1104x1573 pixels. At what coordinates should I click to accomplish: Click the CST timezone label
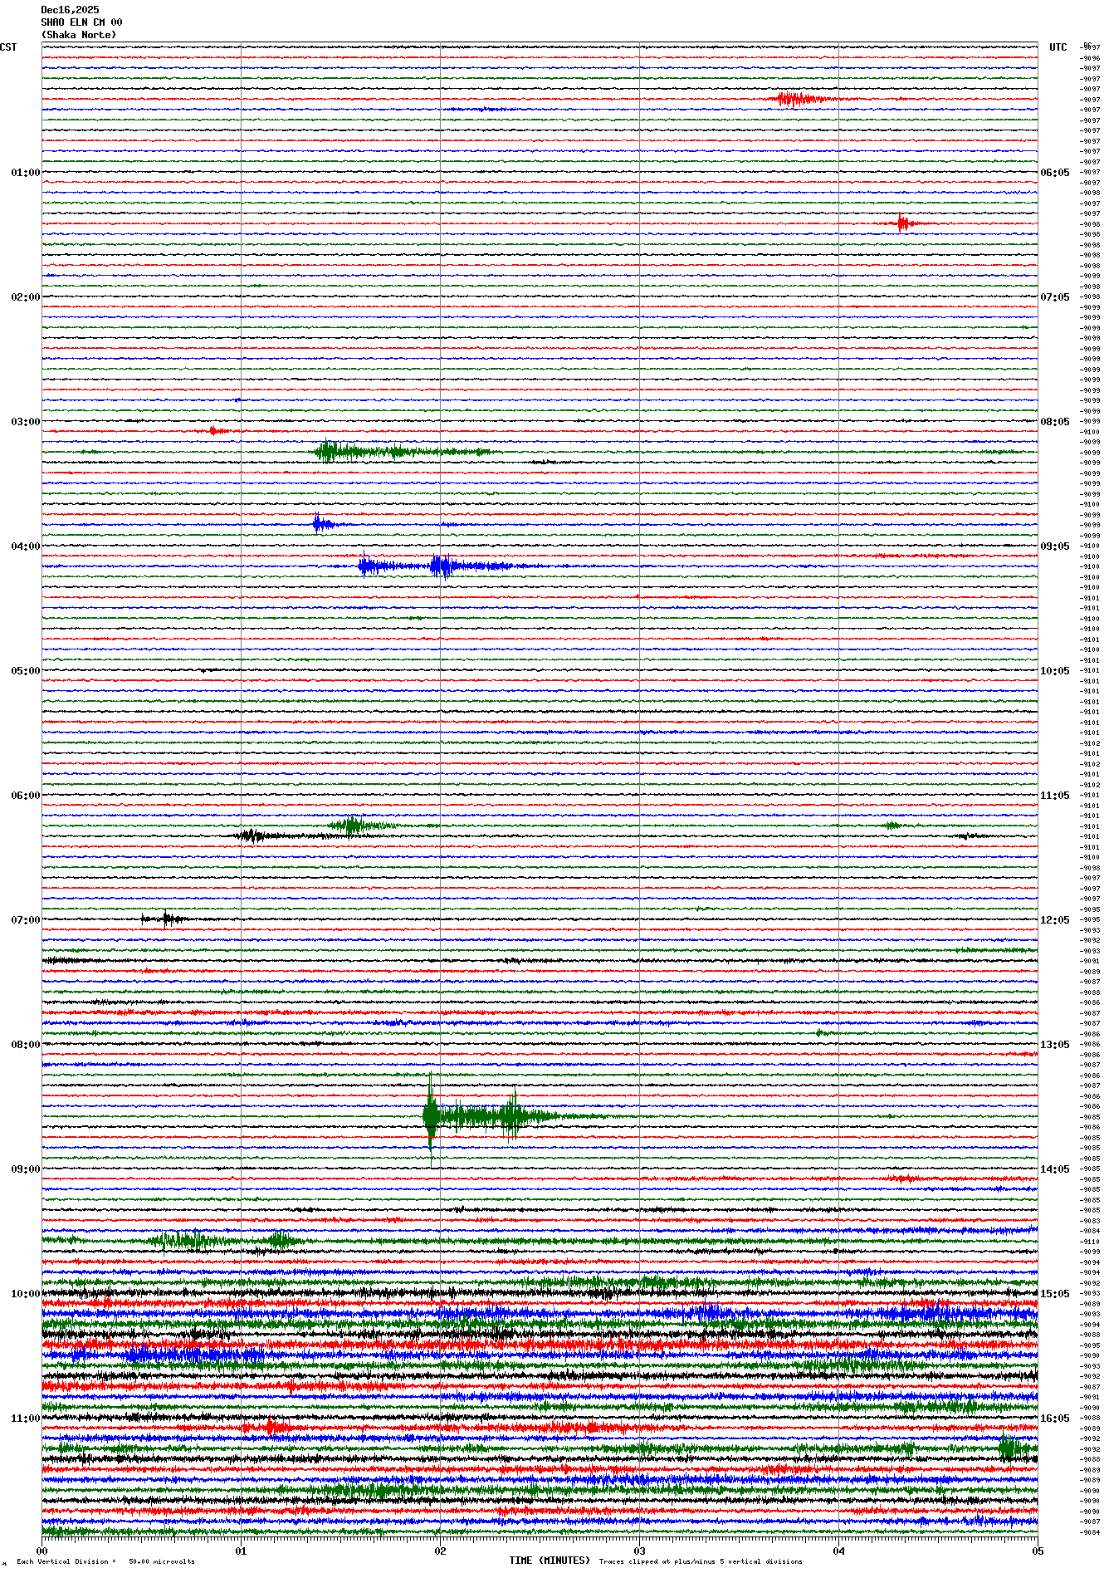(8, 47)
